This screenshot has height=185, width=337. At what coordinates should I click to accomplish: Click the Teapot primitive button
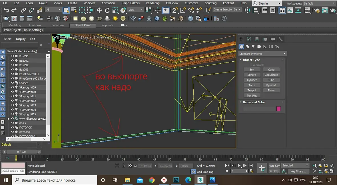[x=252, y=91]
